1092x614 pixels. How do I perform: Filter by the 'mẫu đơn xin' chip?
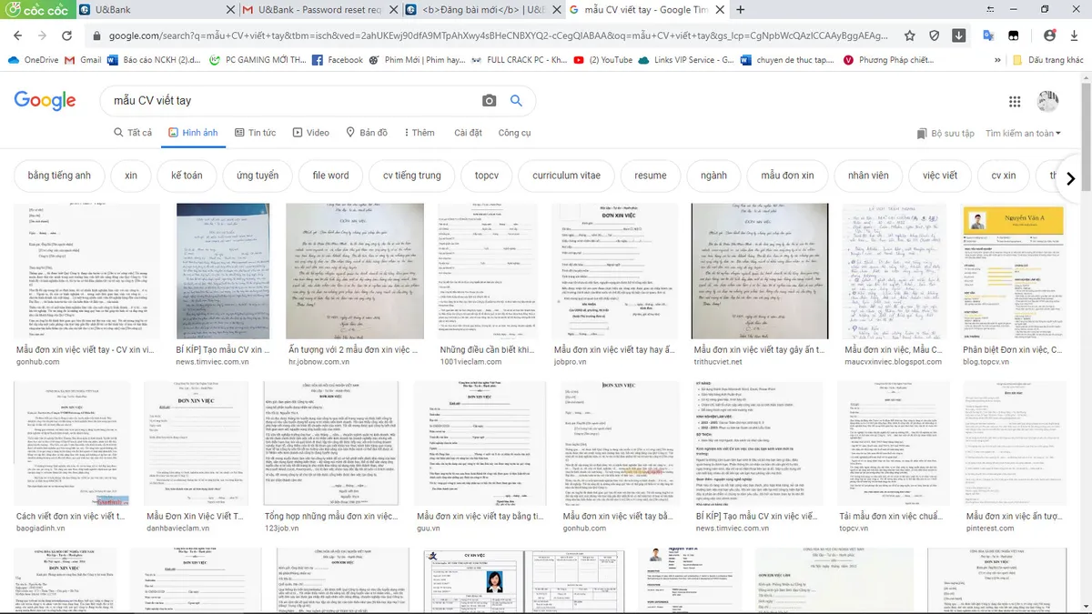point(787,176)
